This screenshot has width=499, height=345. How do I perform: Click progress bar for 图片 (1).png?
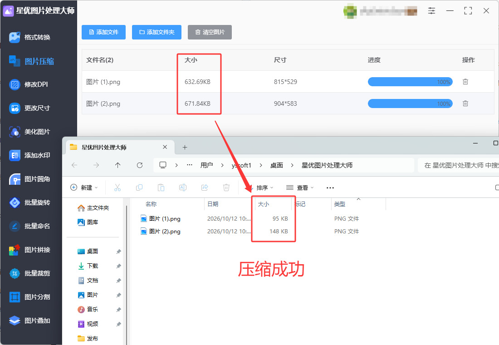tap(410, 82)
